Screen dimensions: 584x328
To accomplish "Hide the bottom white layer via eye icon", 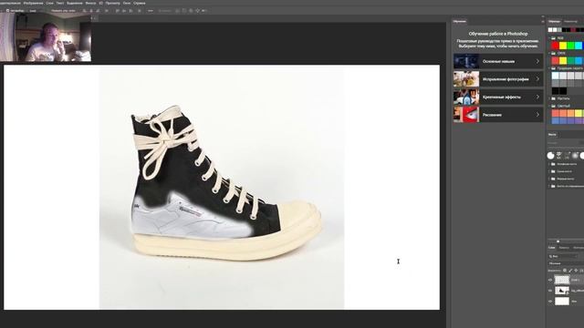I will (x=550, y=302).
